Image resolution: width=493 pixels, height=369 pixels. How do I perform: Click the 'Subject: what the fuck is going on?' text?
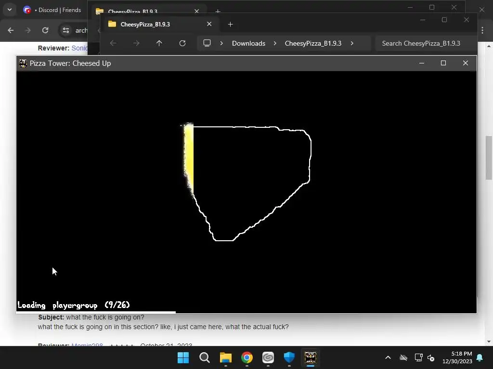pyautogui.click(x=91, y=317)
